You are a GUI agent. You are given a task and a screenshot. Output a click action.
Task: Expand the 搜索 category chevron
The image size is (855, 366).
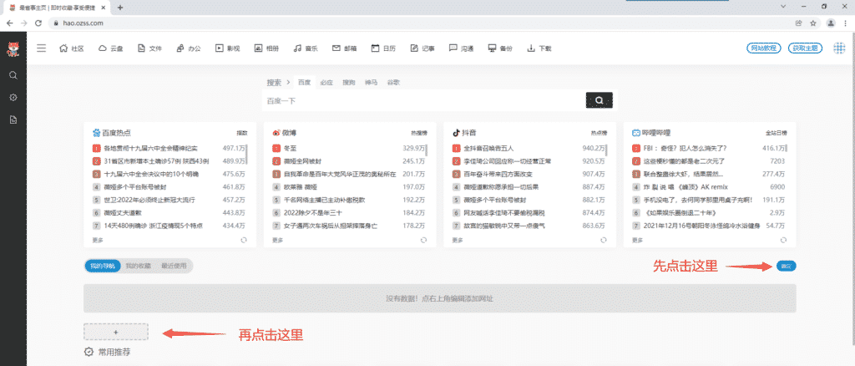pos(287,83)
